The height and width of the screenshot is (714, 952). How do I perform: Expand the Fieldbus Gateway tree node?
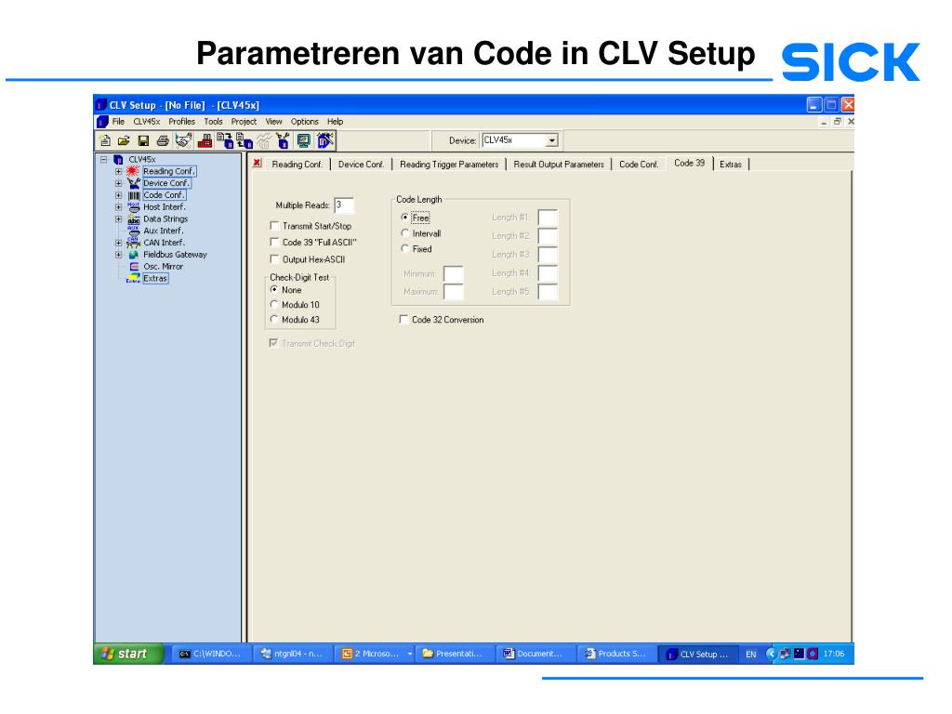pos(118,255)
